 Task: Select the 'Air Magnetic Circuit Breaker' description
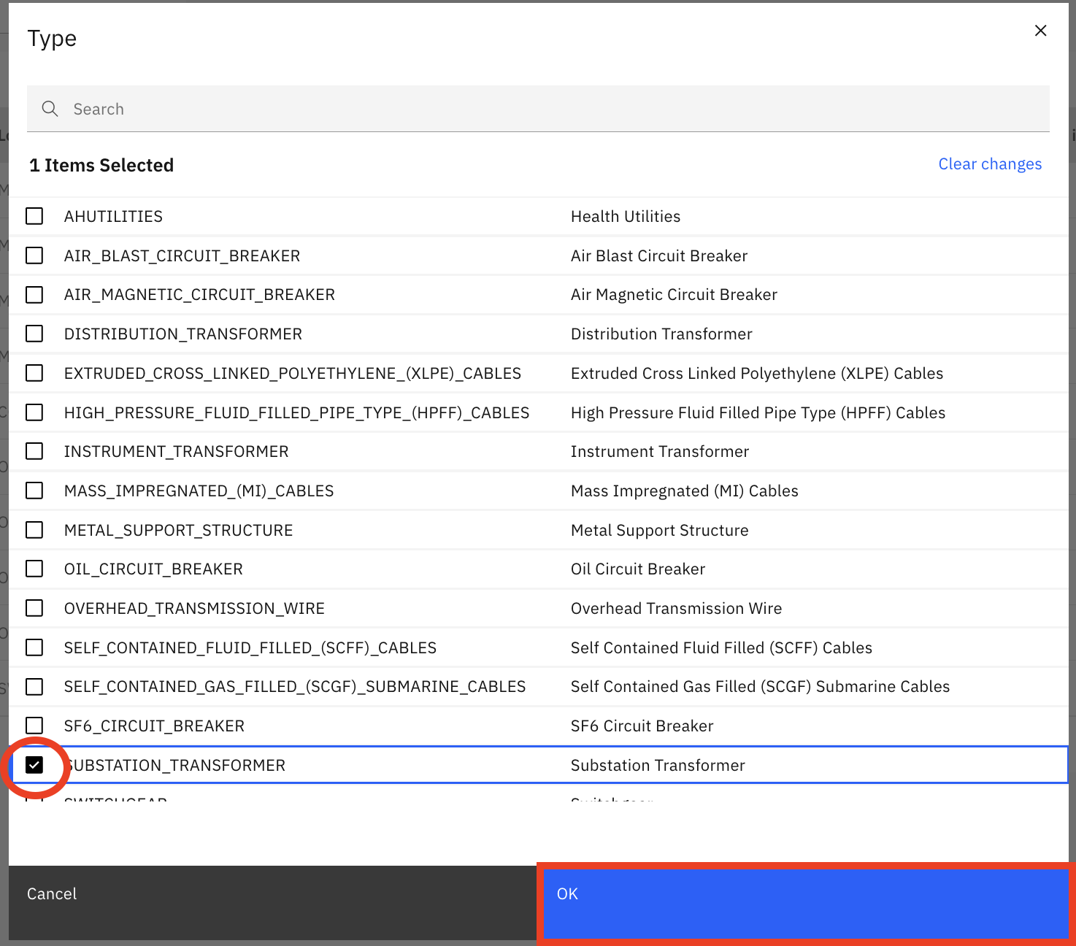(x=674, y=295)
